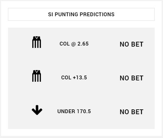Click NO BET in the COL @ 2.65 row
Image resolution: width=163 pixels, height=138 pixels.
point(131,44)
